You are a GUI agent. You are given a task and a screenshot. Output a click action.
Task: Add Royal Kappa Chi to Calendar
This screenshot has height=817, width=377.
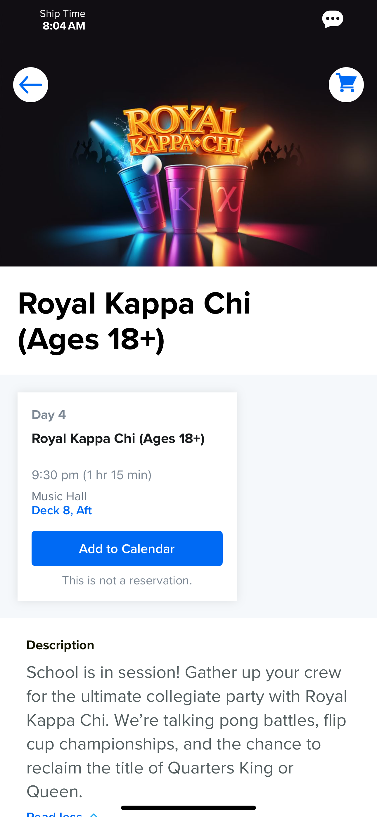coord(127,548)
